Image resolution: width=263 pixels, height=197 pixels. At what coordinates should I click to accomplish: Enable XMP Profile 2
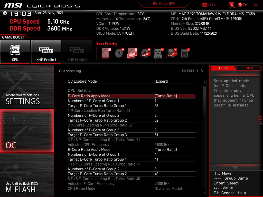77,52
